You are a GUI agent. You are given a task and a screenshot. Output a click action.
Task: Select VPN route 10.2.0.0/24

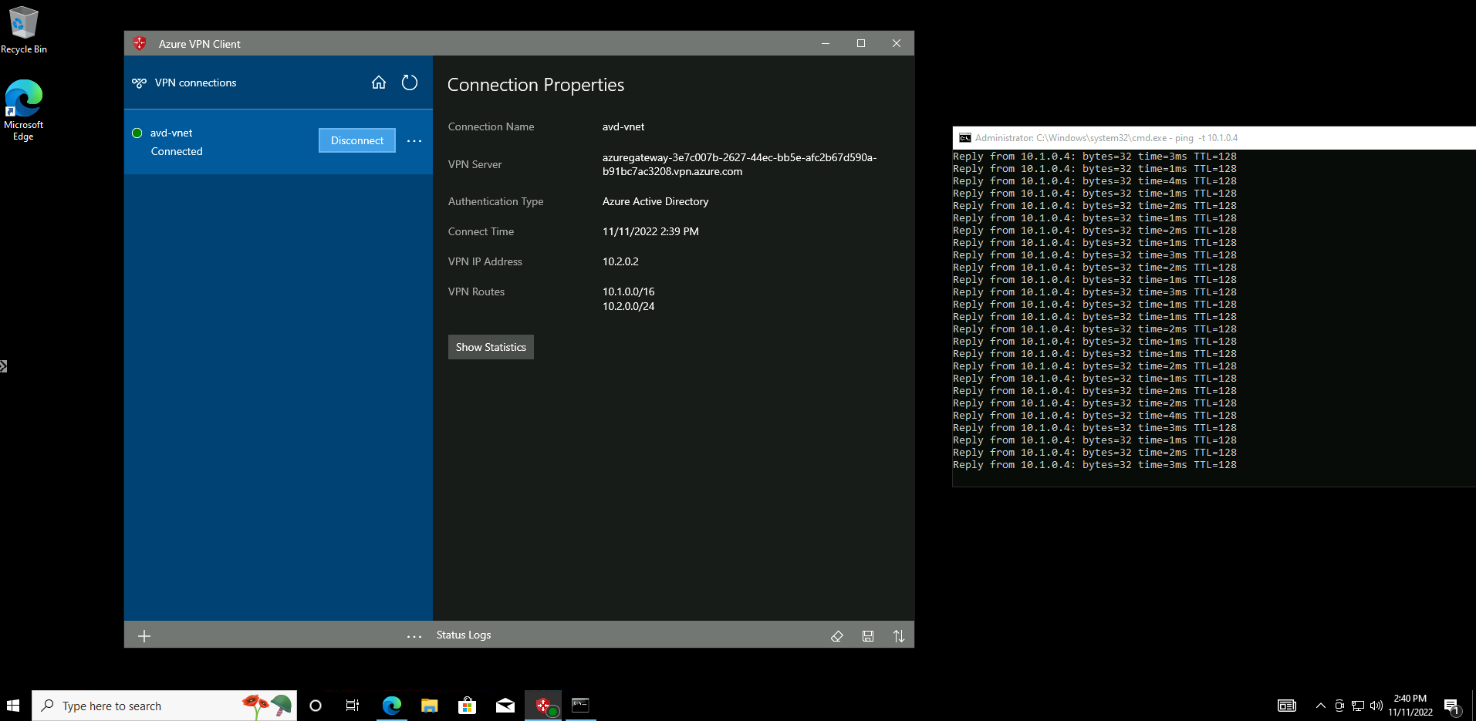click(x=628, y=306)
